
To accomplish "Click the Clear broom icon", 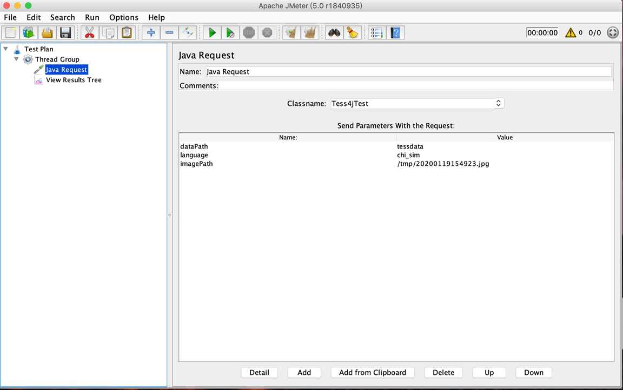I will pyautogui.click(x=291, y=32).
